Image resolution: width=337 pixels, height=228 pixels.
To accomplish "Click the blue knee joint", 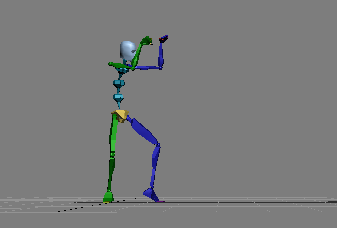I will click(x=158, y=144).
